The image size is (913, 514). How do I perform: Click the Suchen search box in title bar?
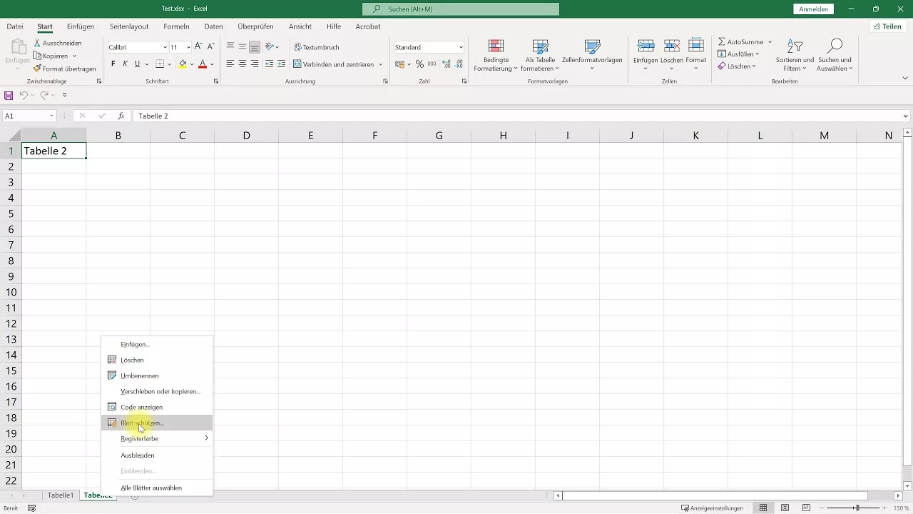coord(461,9)
